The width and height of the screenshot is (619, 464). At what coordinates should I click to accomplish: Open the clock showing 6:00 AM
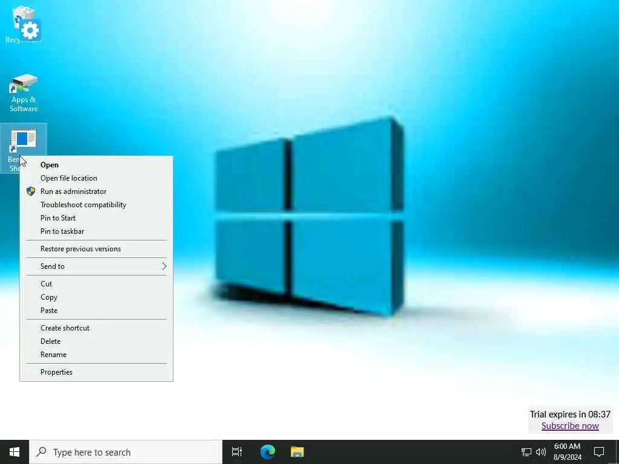[x=567, y=452]
